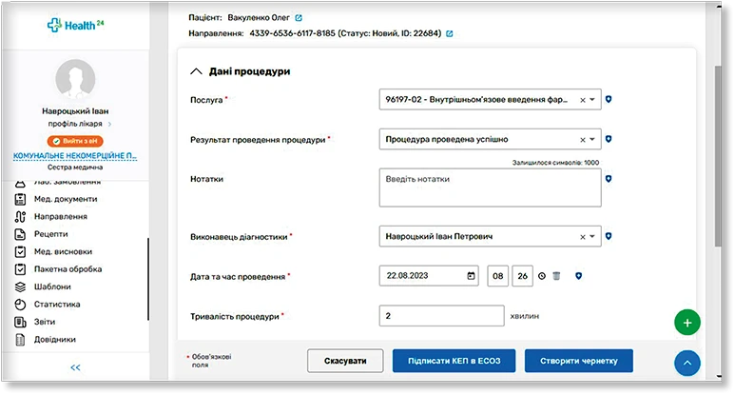Click the minutes field 26
735x395 pixels.
click(523, 276)
